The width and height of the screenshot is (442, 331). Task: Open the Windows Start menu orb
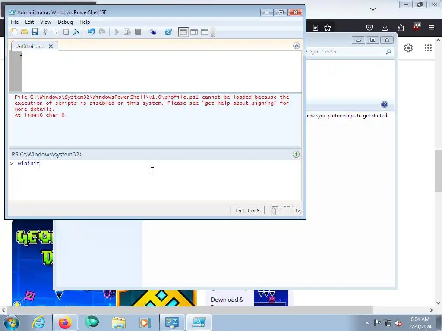(x=11, y=322)
